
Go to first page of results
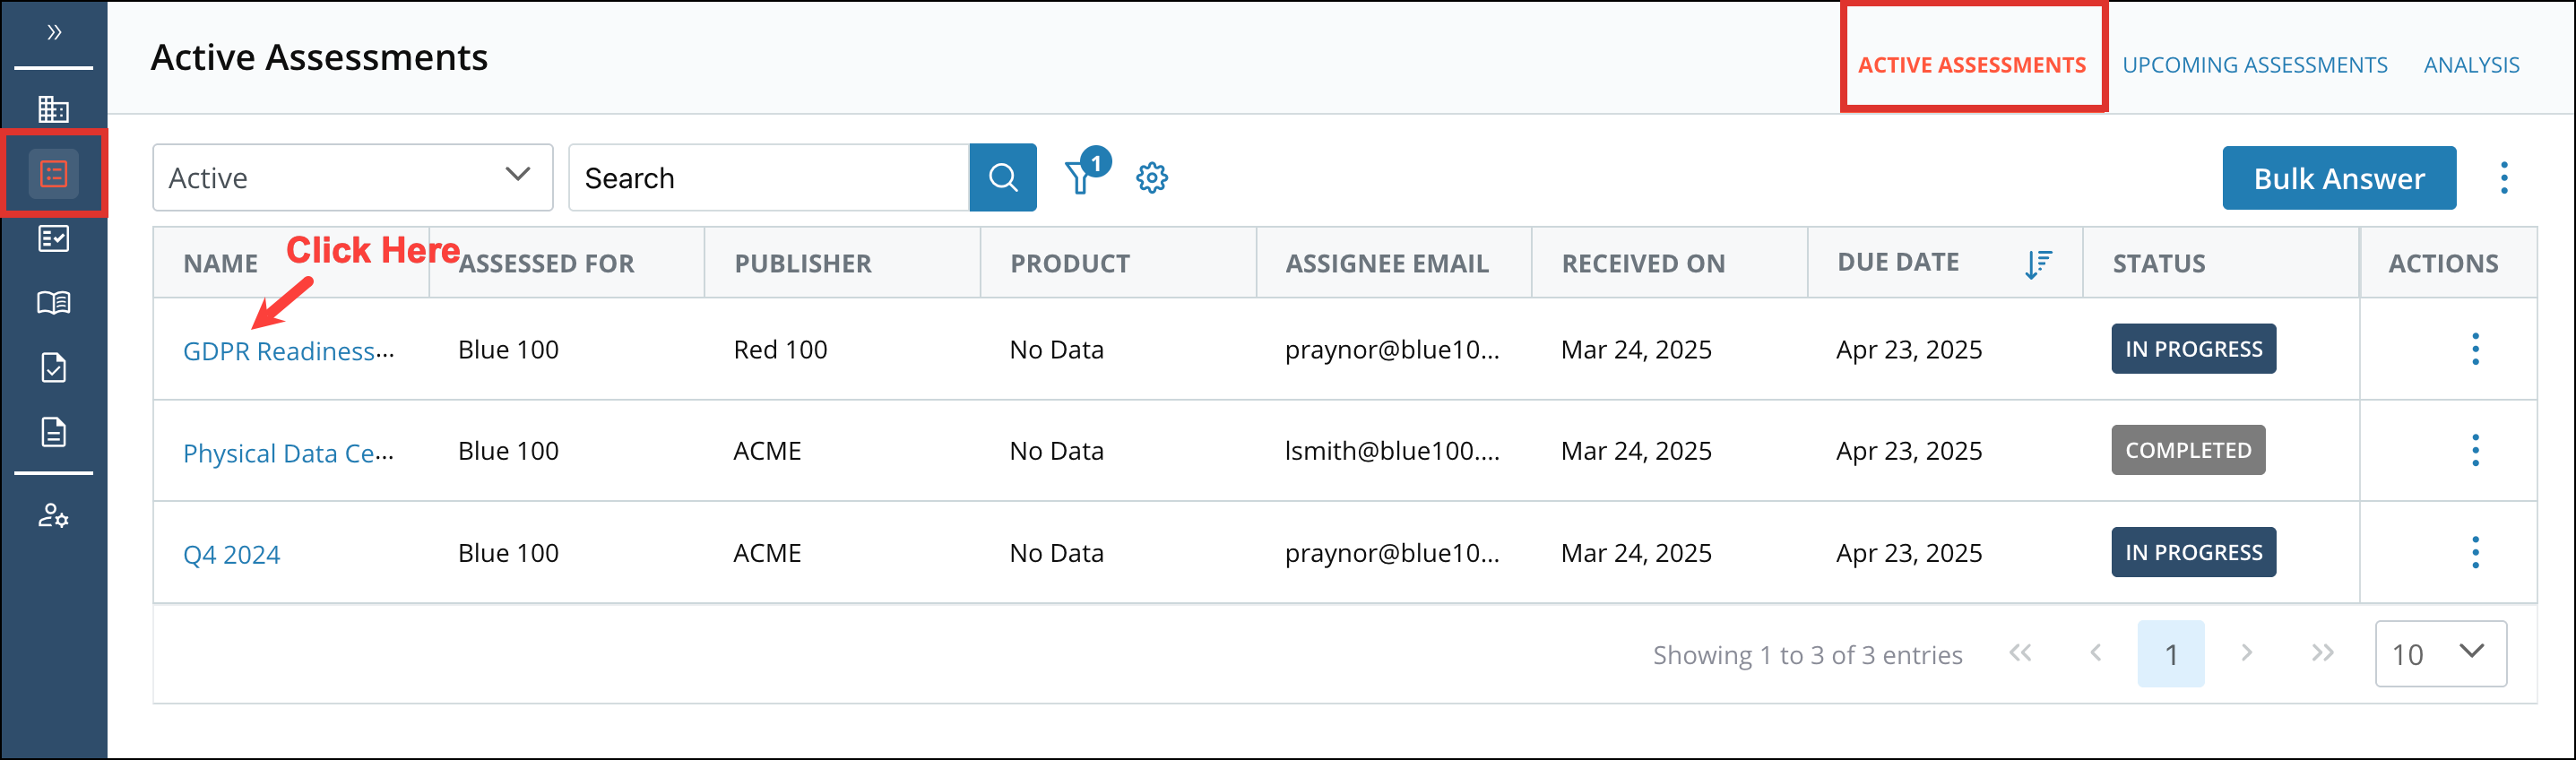pyautogui.click(x=2020, y=654)
